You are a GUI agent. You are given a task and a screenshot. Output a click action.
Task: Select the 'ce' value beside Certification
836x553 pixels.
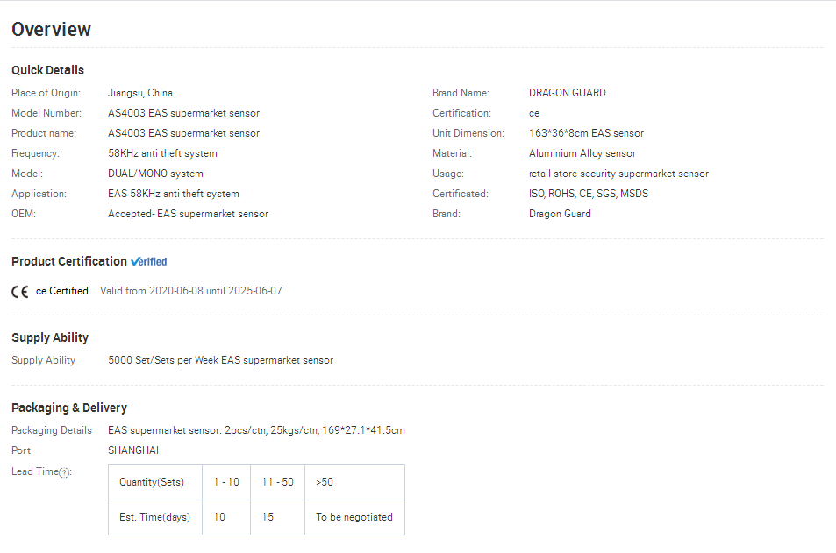coord(534,113)
